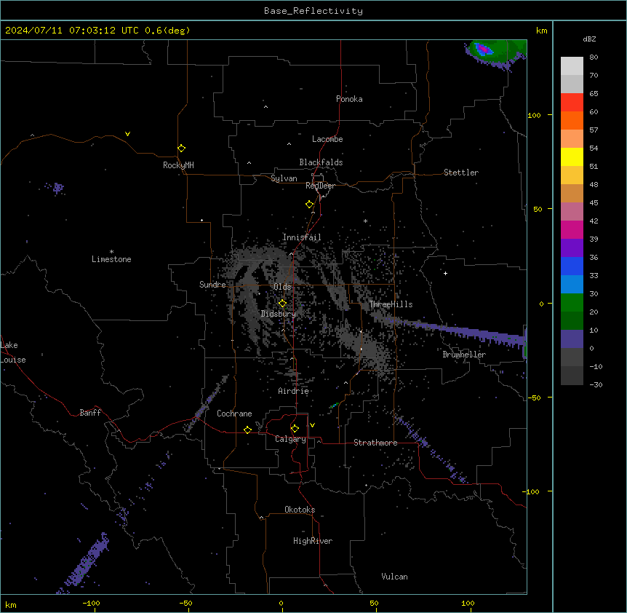Click the yellow V marker east of Calgary
The height and width of the screenshot is (613, 627).
click(x=312, y=425)
